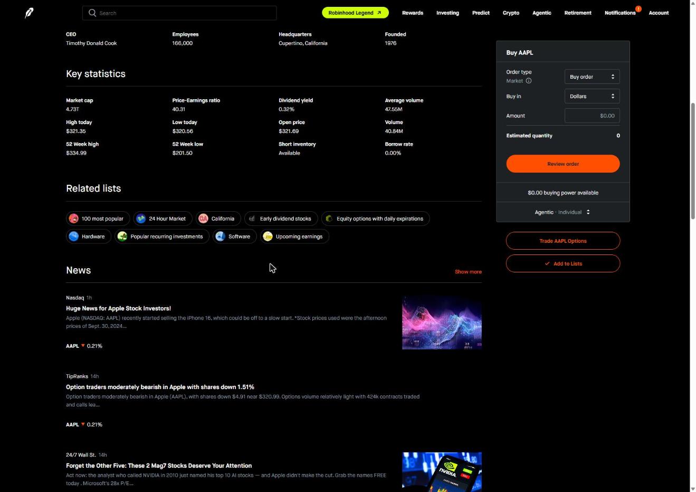Image resolution: width=696 pixels, height=492 pixels.
Task: Click the Review order button
Action: point(563,164)
